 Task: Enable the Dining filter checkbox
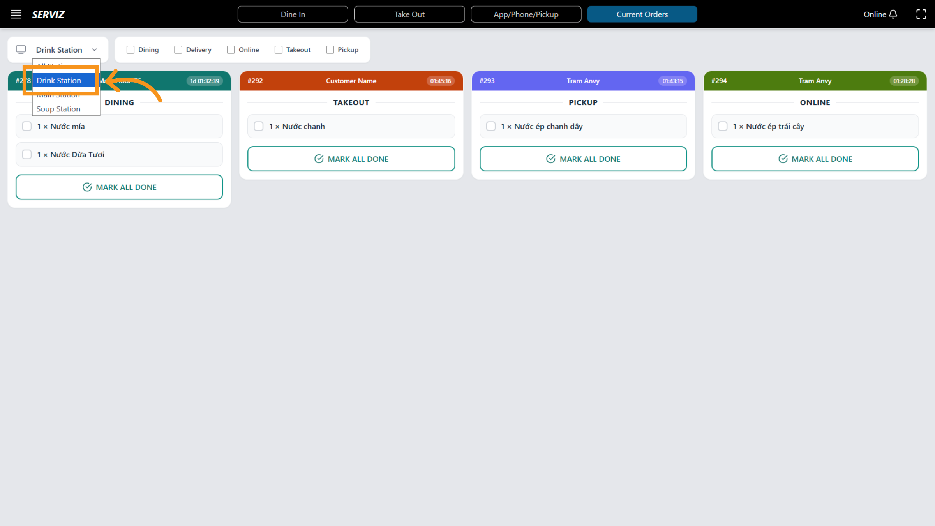point(130,49)
